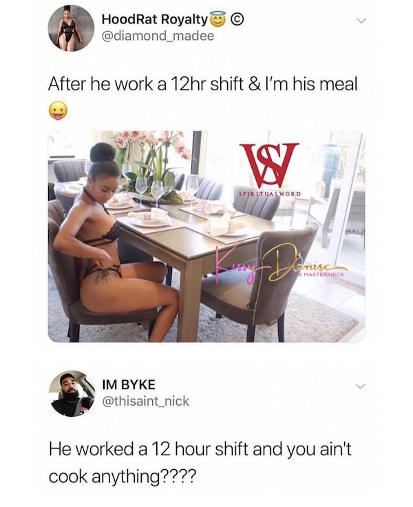Click the 'cook anything????' line of the reply
The height and width of the screenshot is (507, 413).
click(123, 477)
